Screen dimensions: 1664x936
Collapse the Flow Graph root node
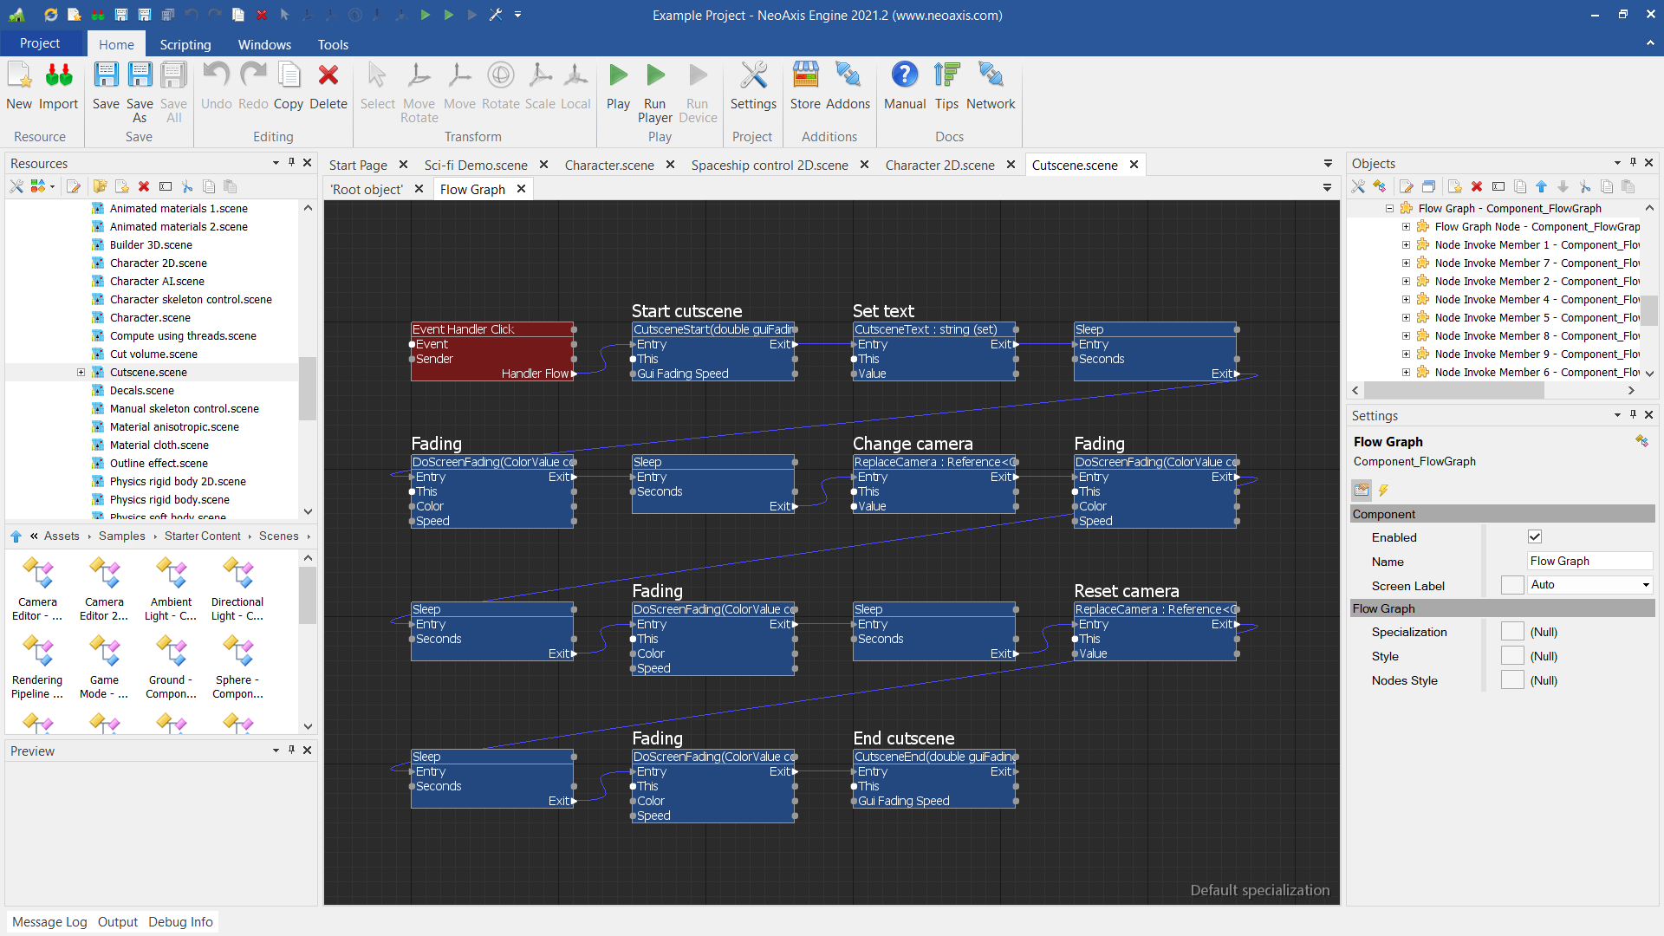1389,209
